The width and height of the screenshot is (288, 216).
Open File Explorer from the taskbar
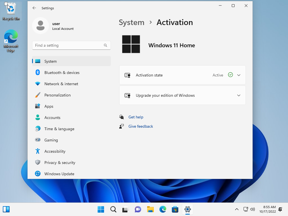pos(150,209)
